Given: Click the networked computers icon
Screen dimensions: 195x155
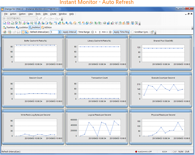Looking at the screenshot, I should [39, 23].
